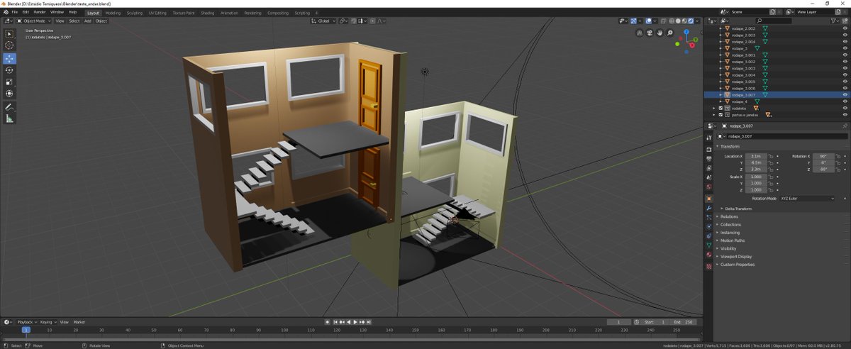Open the Material properties tab
This screenshot has width=851, height=349.
pos(708,255)
